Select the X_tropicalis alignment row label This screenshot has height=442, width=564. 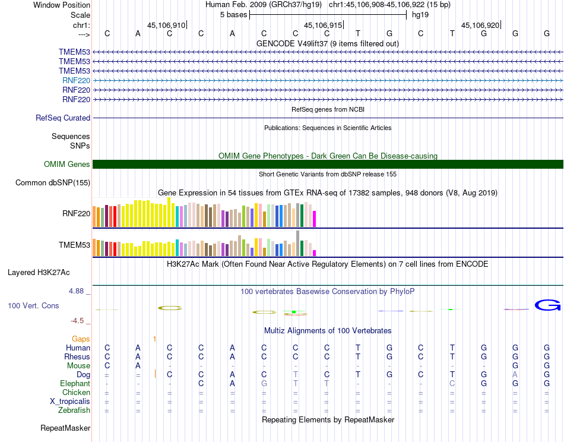(70, 402)
